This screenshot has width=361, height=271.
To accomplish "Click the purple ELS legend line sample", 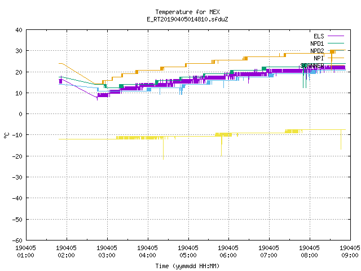I will click(336, 36).
